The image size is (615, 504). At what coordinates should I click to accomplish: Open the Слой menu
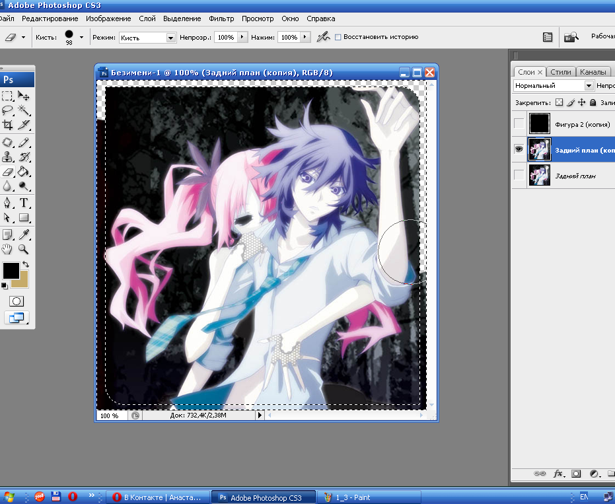point(147,18)
